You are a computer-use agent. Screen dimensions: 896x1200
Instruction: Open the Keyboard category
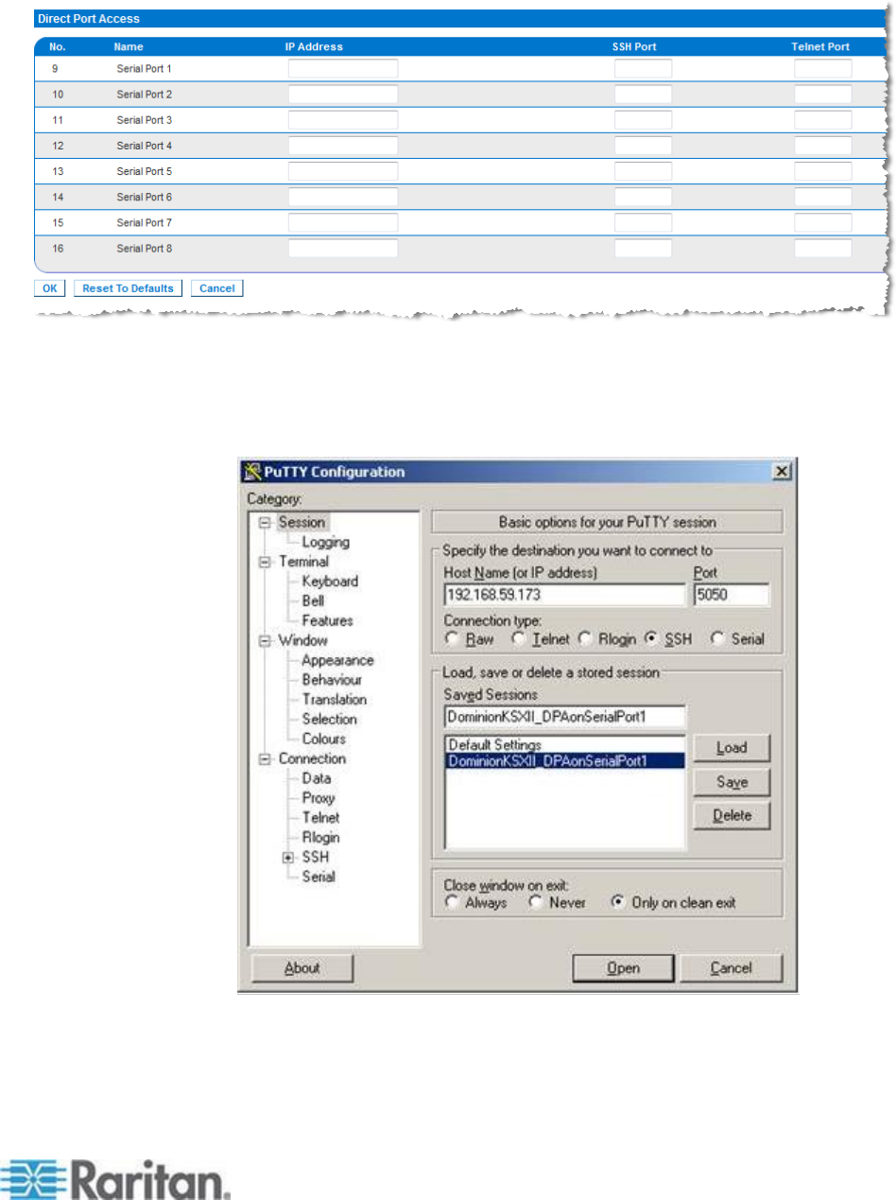330,582
